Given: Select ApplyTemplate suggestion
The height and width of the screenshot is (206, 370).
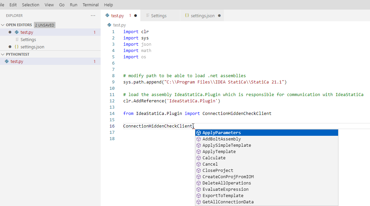Looking at the screenshot, I should (x=267, y=152).
